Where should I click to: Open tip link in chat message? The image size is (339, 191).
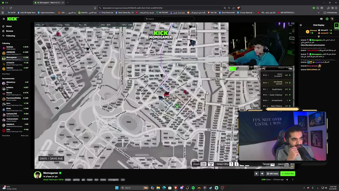pyautogui.click(x=313, y=45)
